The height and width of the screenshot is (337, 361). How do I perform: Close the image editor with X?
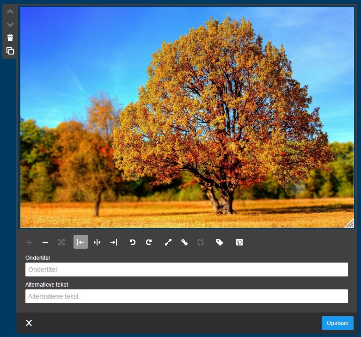29,323
